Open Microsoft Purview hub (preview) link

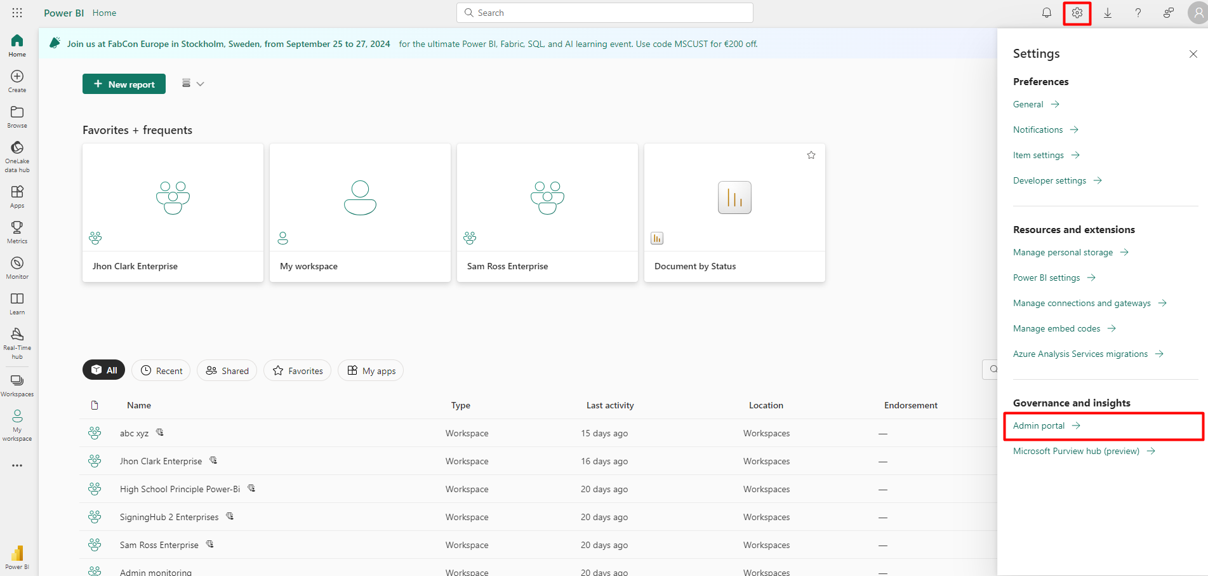(x=1084, y=451)
